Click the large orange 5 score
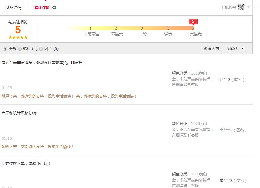Viewport: 260px width, 188px height. (18, 30)
